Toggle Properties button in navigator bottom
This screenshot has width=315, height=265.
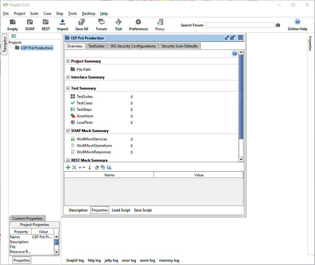22,260
